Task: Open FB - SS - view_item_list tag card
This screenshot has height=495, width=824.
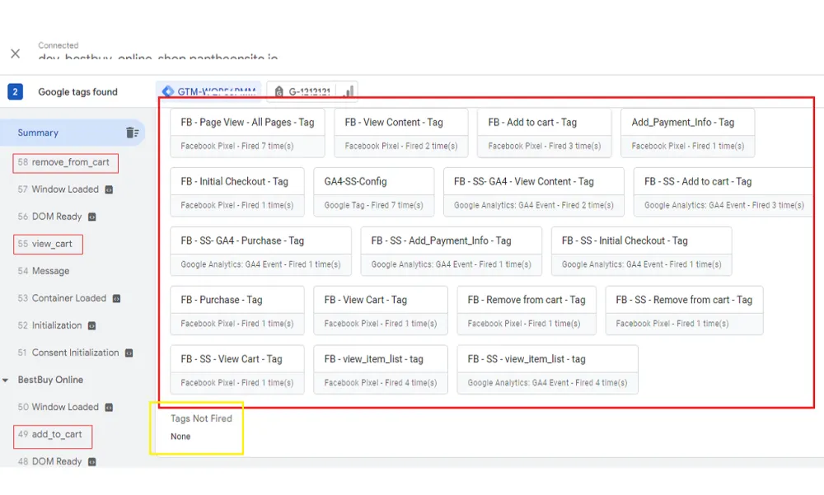Action: click(548, 370)
